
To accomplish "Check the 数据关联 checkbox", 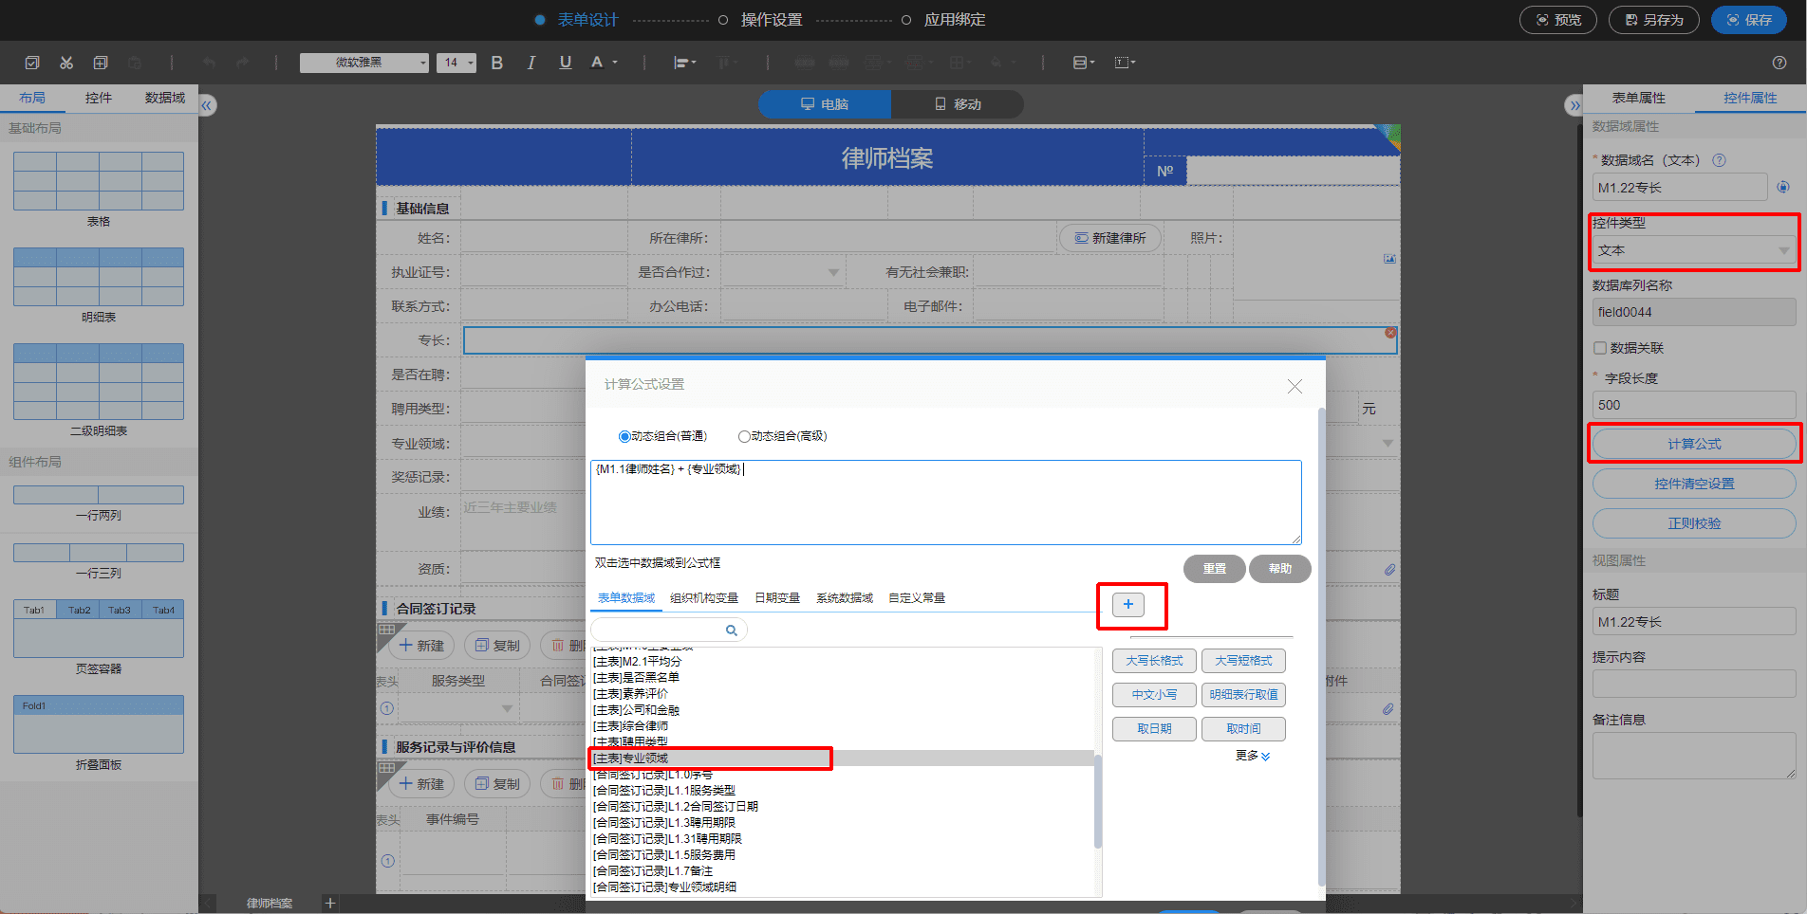I will click(x=1600, y=348).
